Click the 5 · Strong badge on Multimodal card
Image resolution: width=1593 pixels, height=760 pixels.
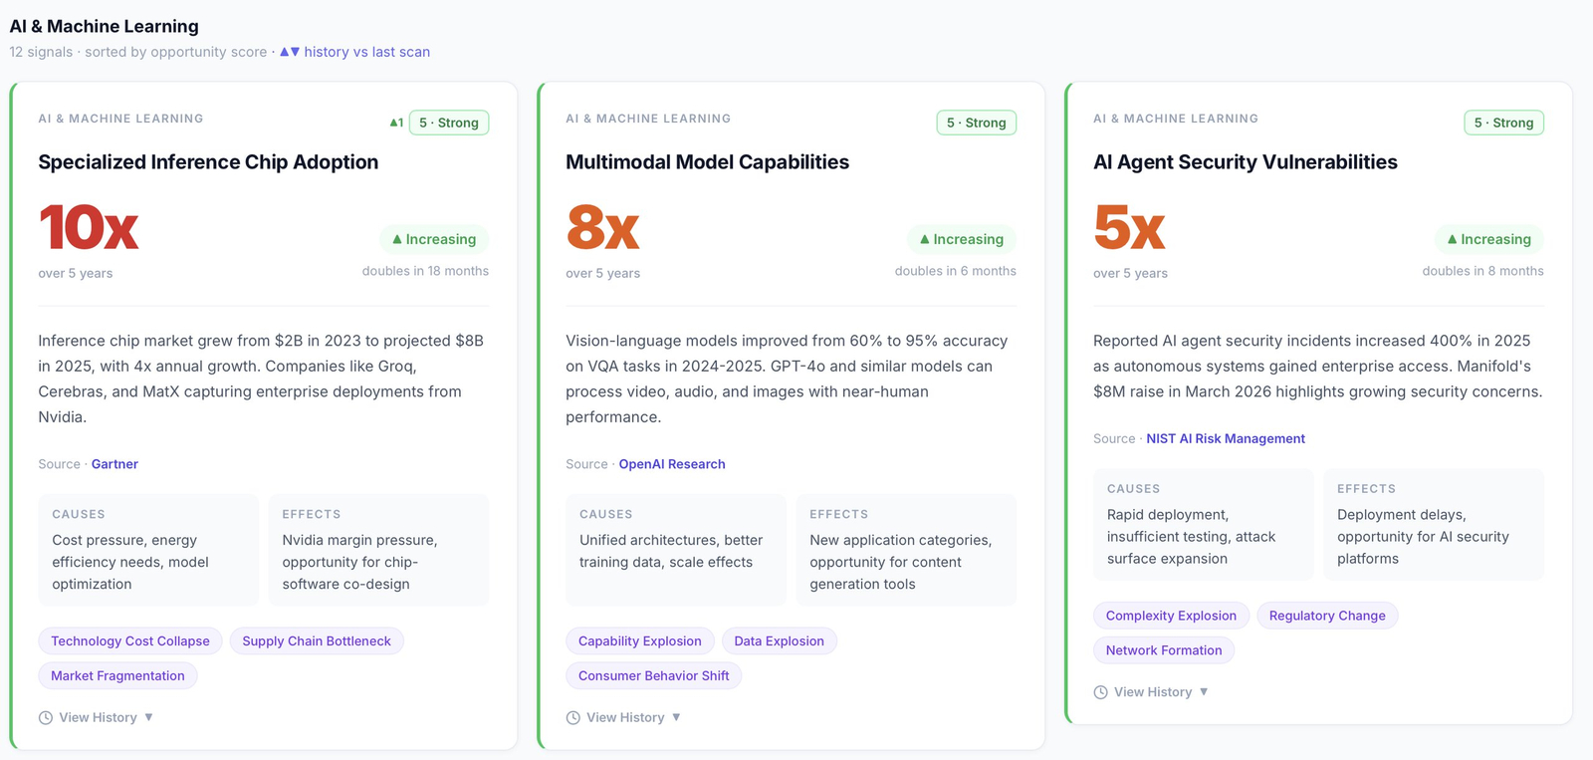(976, 123)
